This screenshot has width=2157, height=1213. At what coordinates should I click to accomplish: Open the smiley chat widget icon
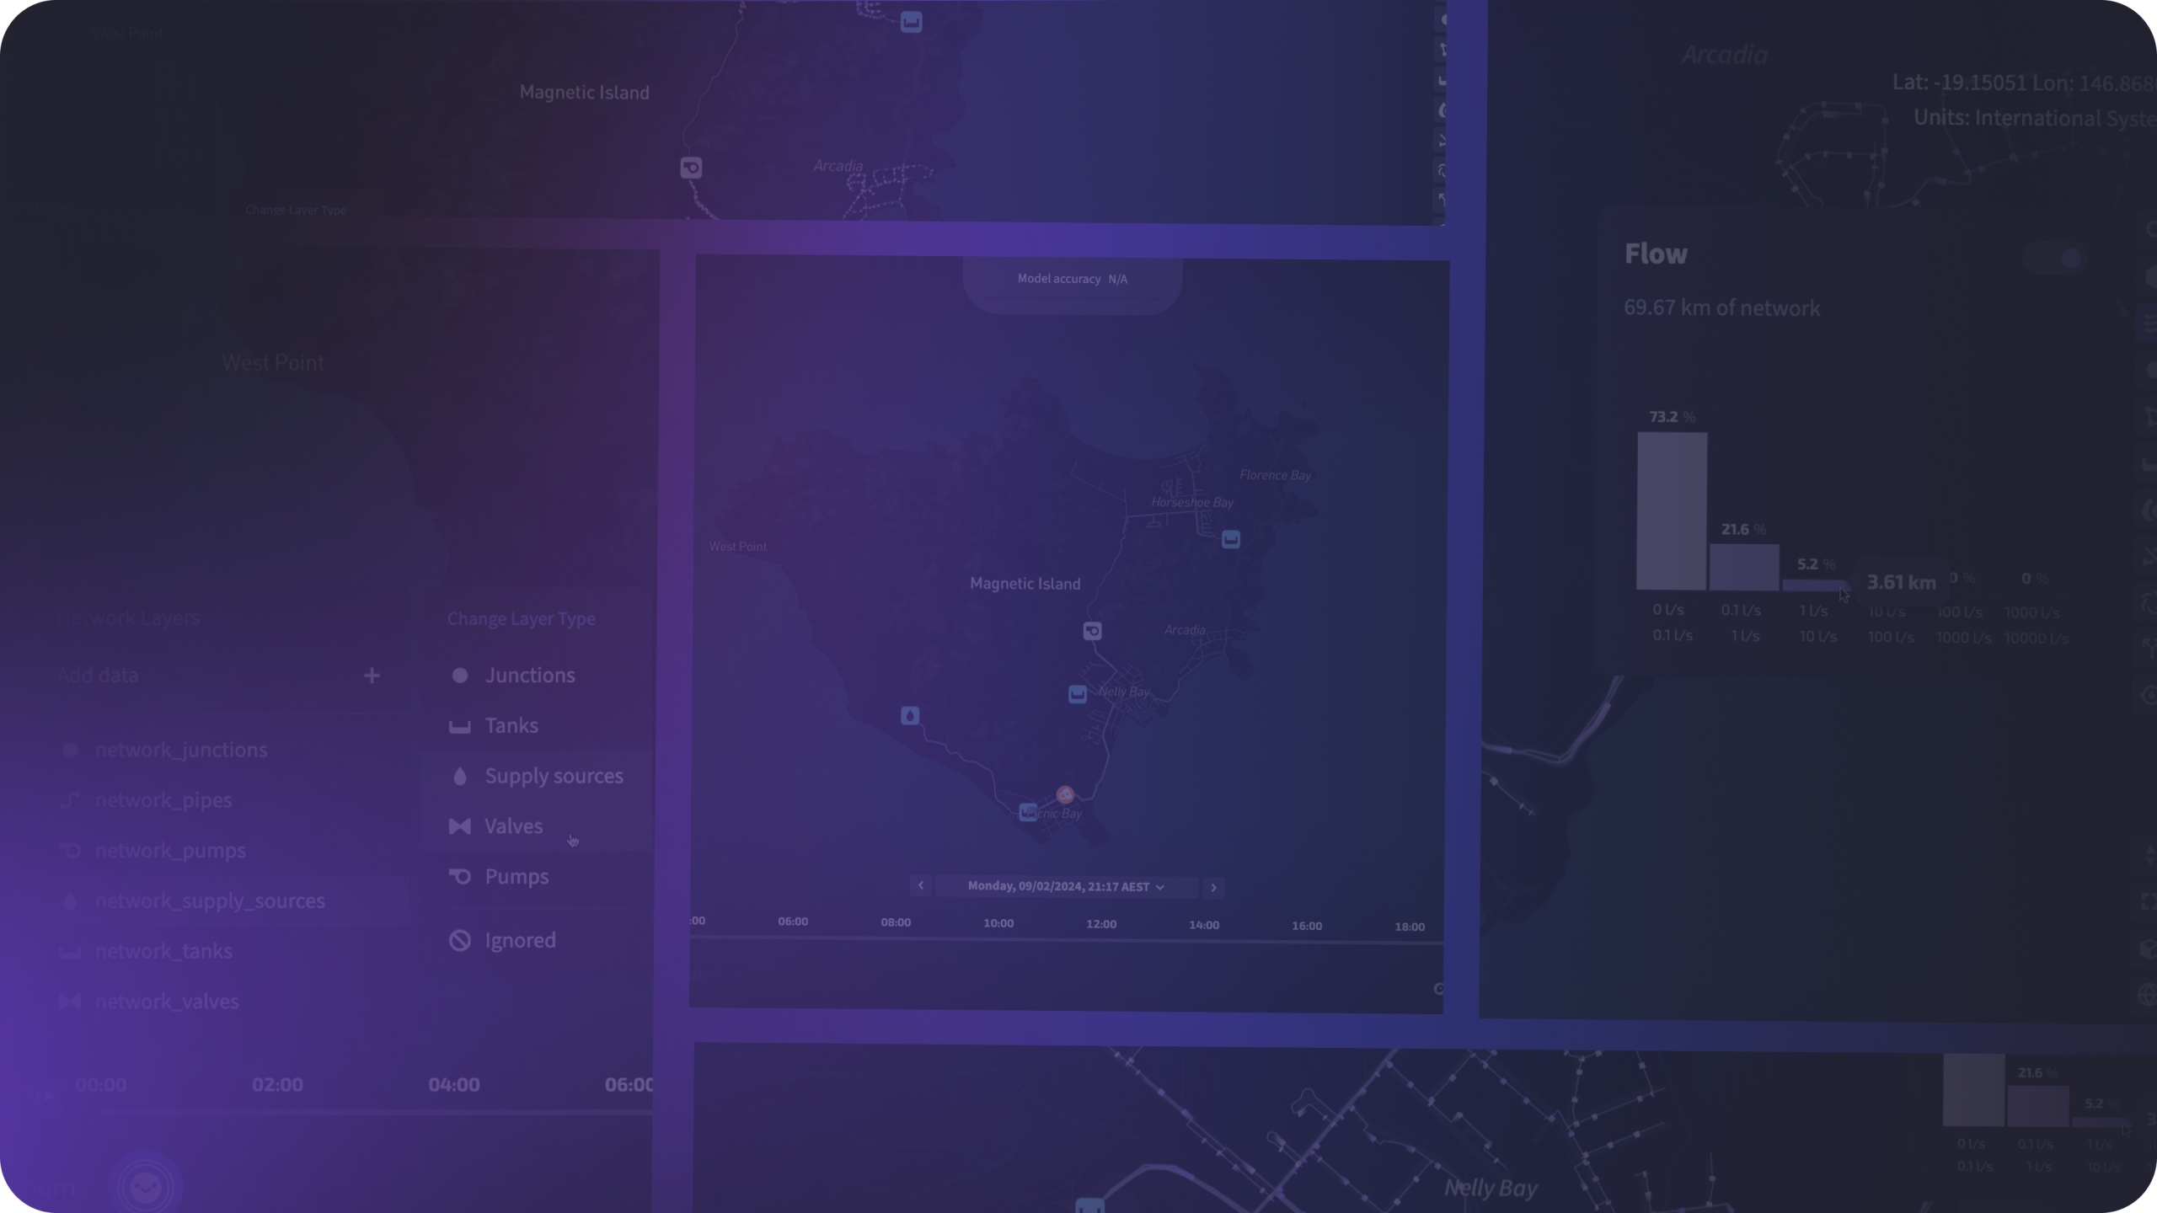pos(145,1187)
